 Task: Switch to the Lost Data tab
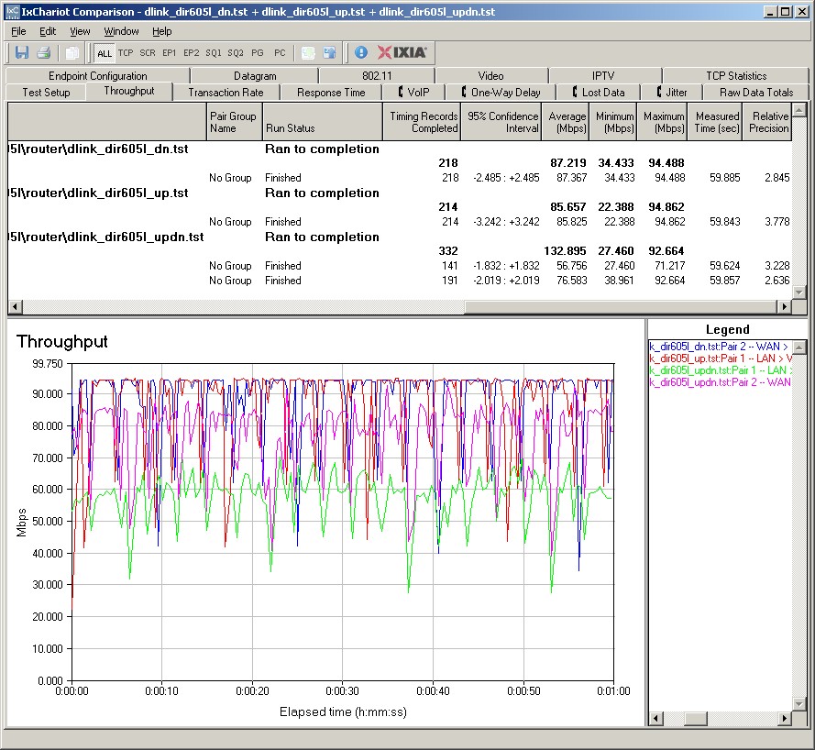point(599,93)
